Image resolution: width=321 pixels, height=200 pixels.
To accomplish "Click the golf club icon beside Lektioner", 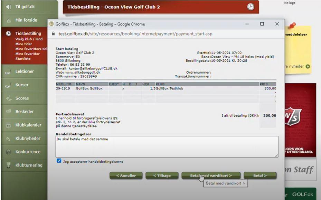I will tap(8, 72).
